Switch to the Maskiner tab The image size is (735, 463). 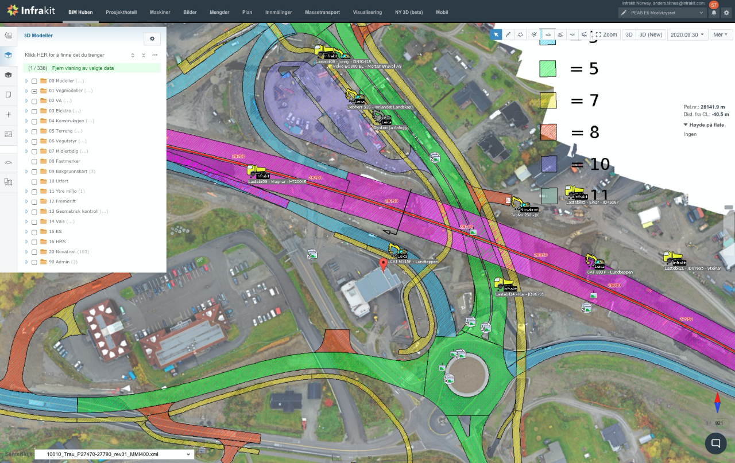[x=160, y=11]
